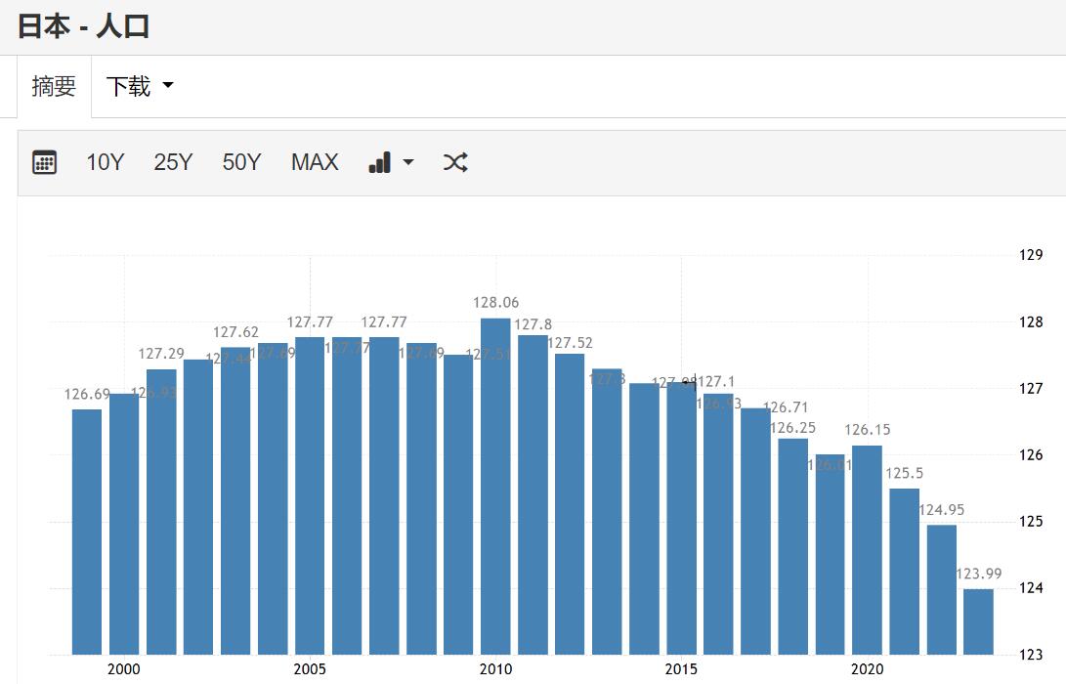Click the 日本 - 人口 heading
The height and width of the screenshot is (684, 1066).
coord(83,26)
